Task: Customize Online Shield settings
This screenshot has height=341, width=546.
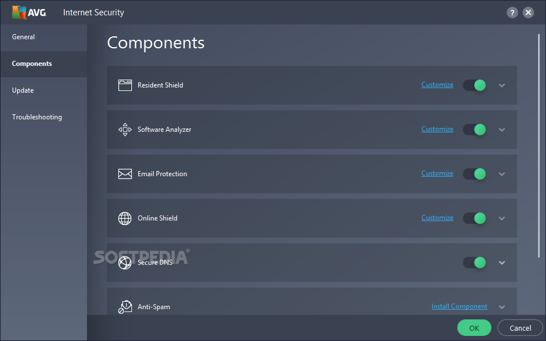Action: click(x=437, y=218)
